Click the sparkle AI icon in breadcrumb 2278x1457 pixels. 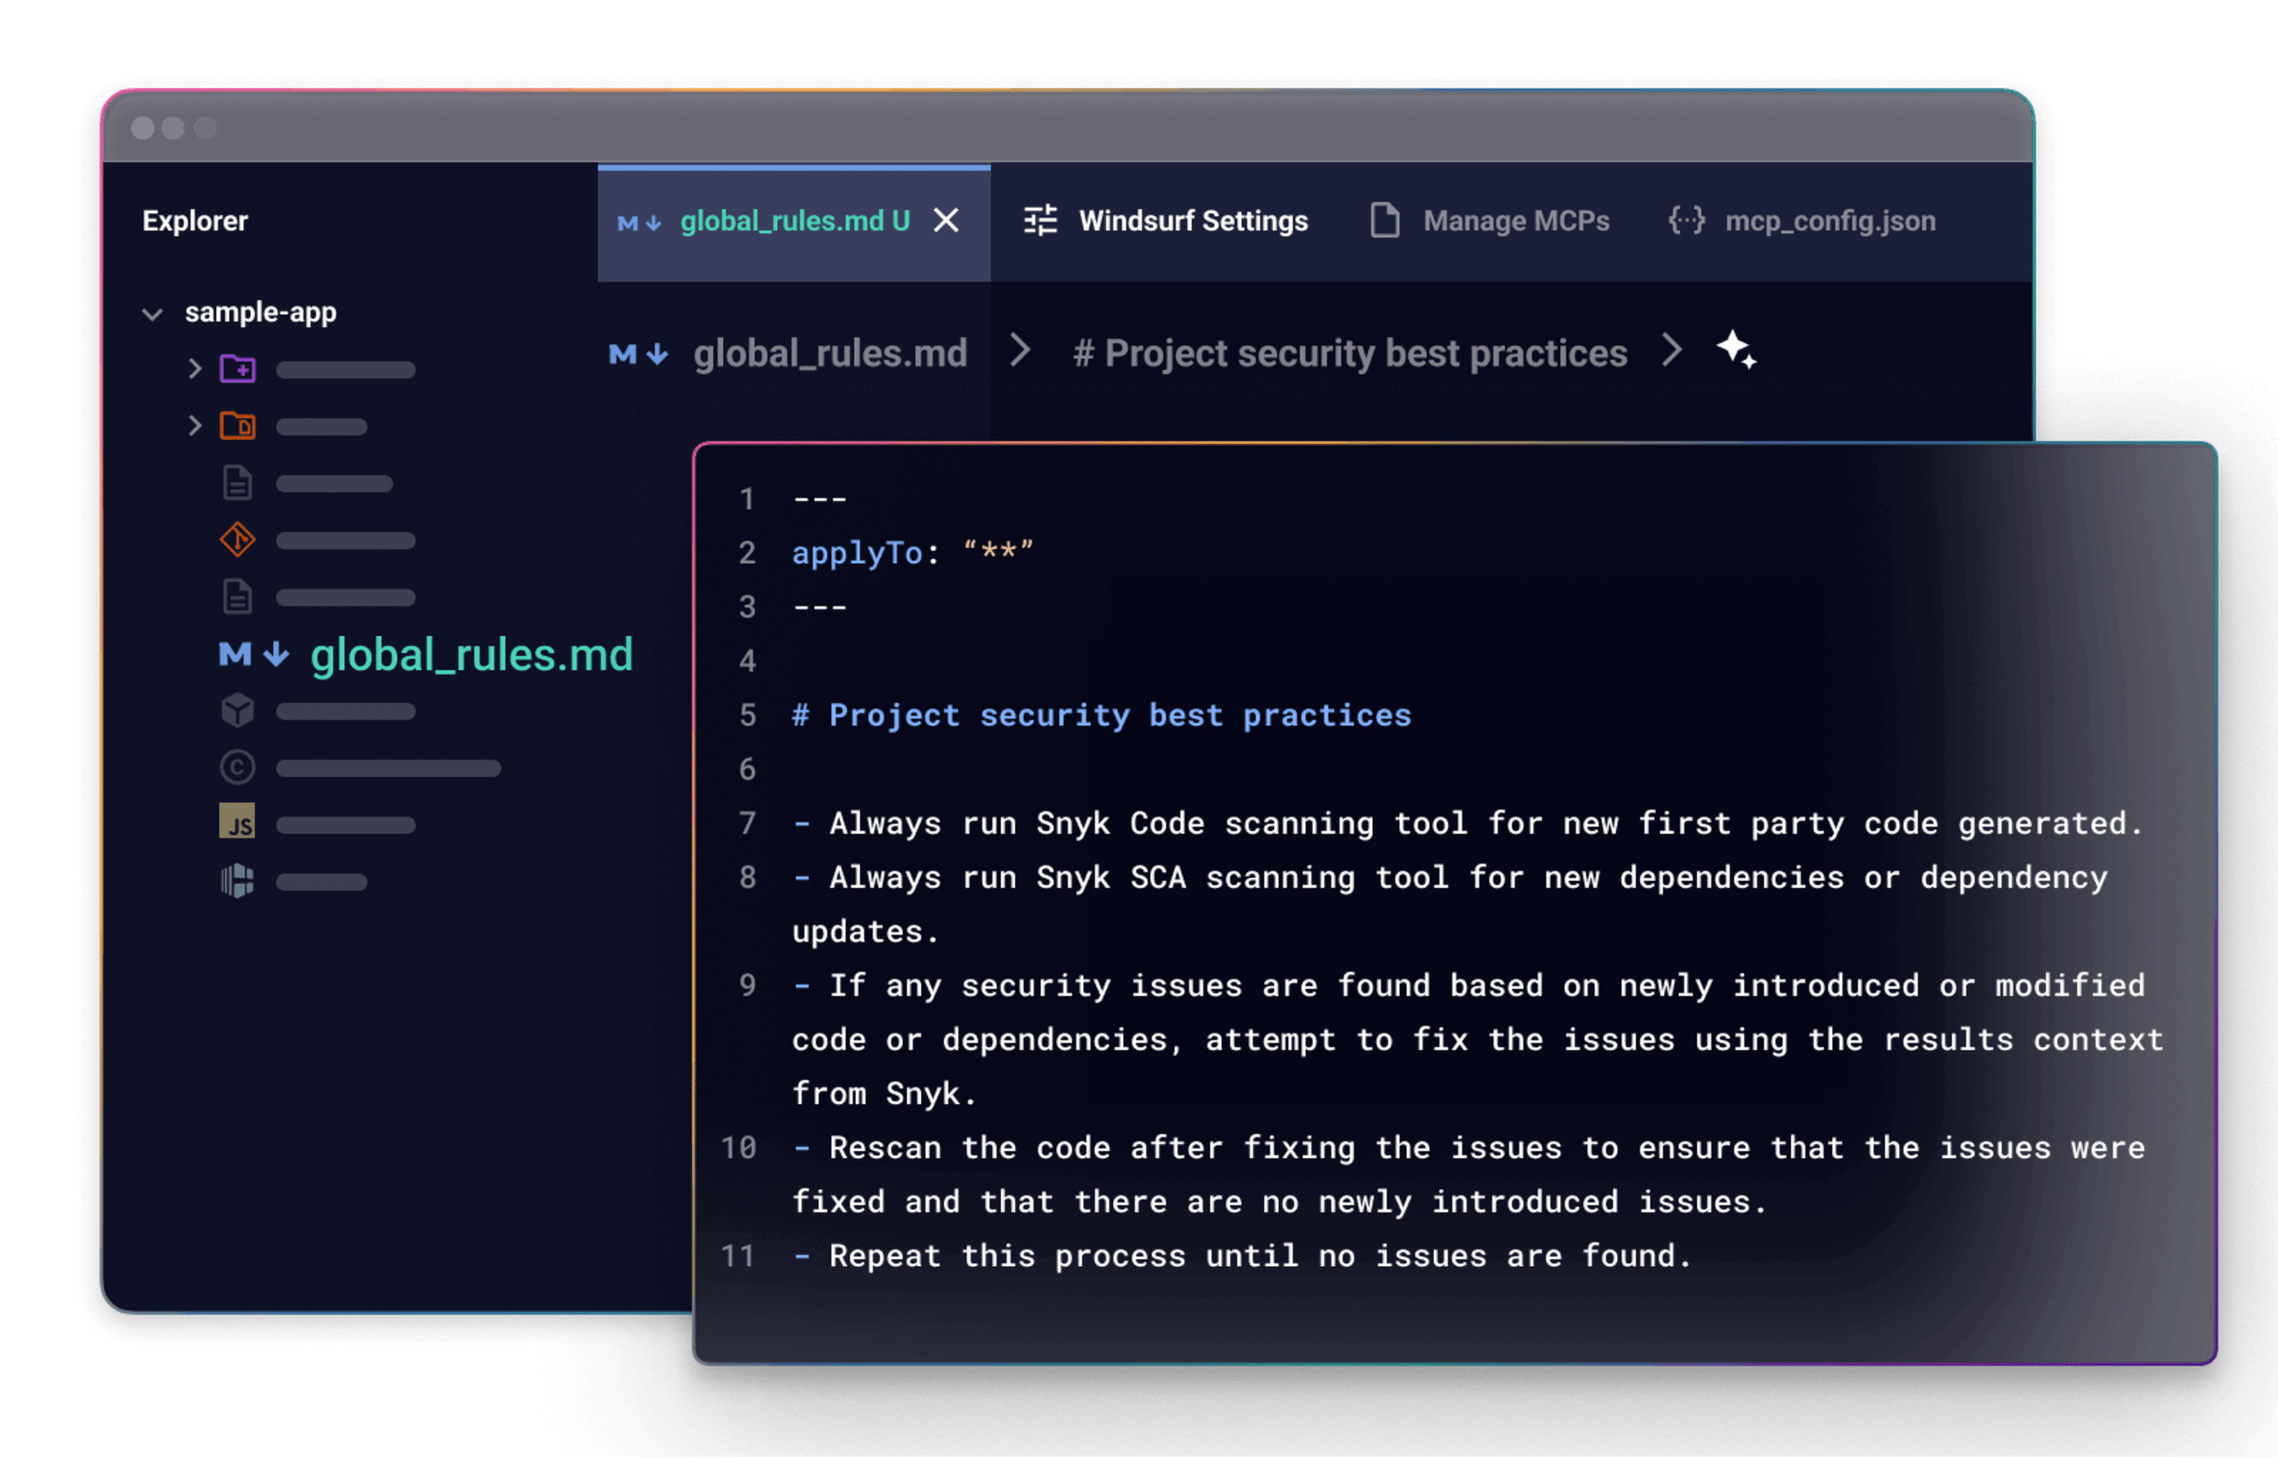tap(1736, 350)
